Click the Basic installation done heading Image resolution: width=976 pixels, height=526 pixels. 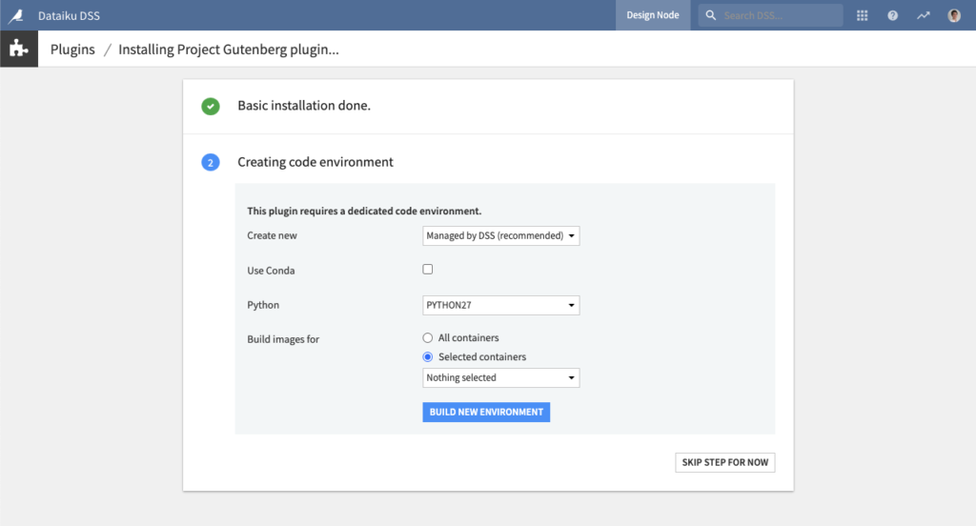(304, 105)
